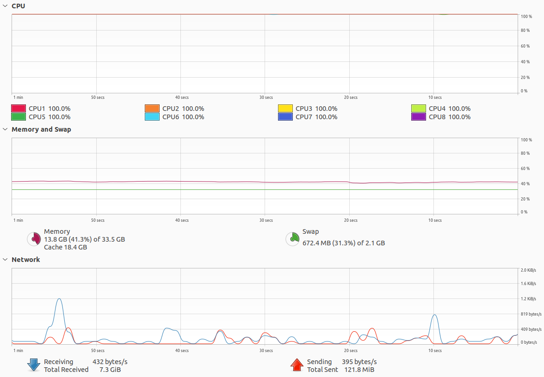Click the blue Receiving arrow icon

click(x=34, y=365)
